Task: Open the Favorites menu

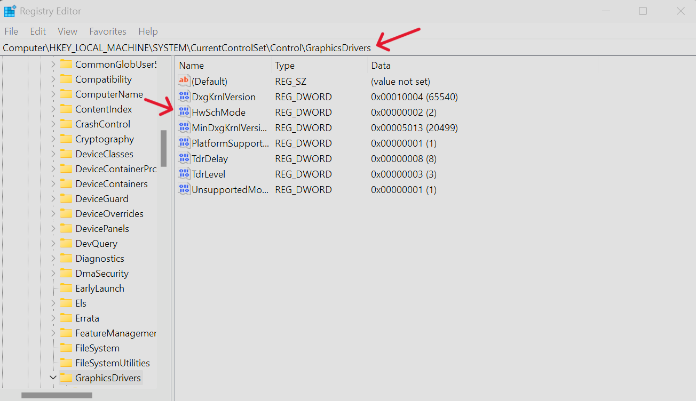Action: point(108,31)
